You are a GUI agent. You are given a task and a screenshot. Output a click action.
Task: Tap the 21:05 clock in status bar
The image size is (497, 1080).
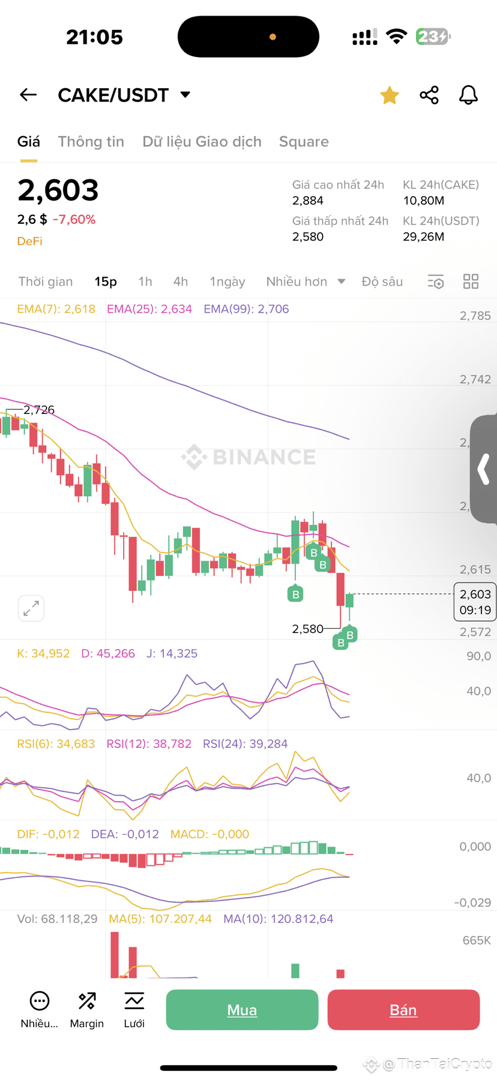click(94, 37)
